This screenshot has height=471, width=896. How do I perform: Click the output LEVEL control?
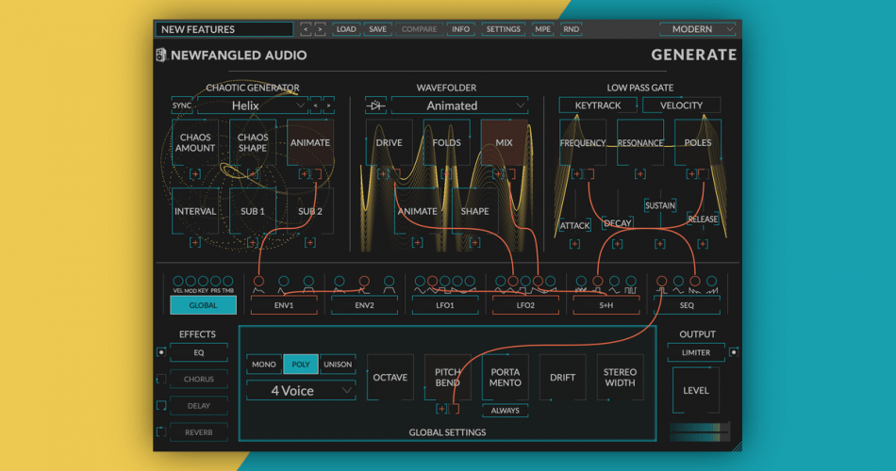click(695, 391)
